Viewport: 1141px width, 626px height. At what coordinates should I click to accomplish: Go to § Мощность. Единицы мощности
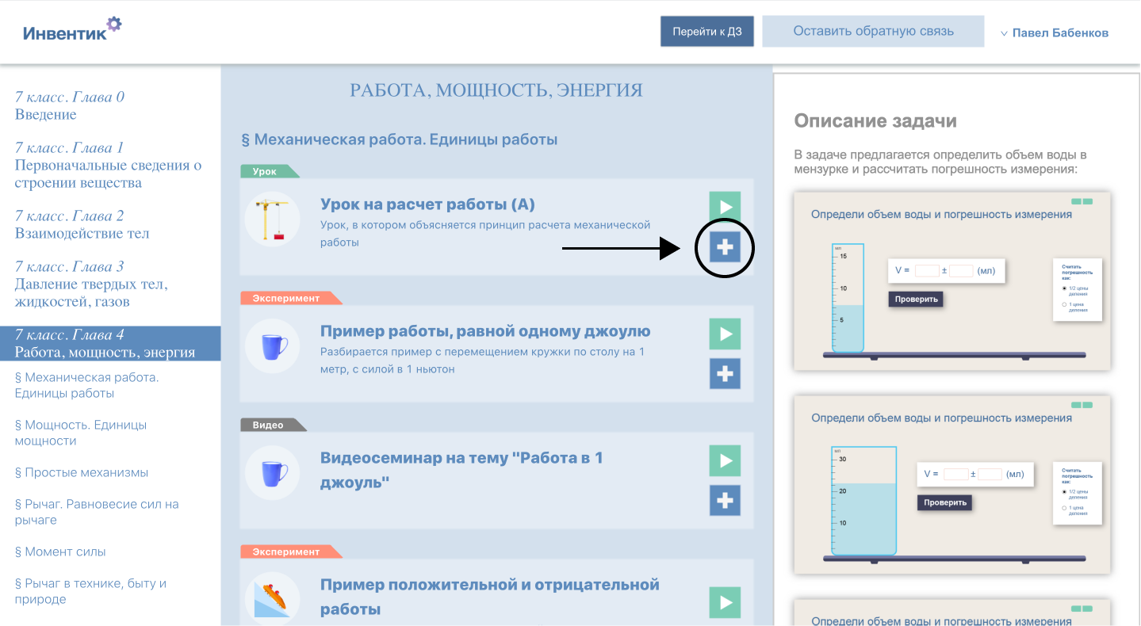click(81, 433)
